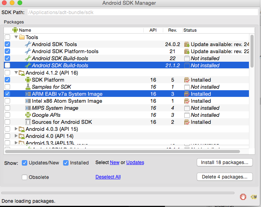Image resolution: width=261 pixels, height=207 pixels.
Task: Enable the Obsolete checkbox
Action: click(x=25, y=177)
